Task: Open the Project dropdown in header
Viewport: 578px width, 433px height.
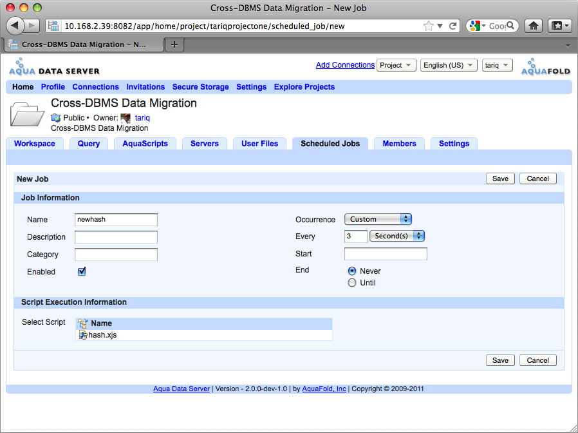Action: [x=396, y=65]
